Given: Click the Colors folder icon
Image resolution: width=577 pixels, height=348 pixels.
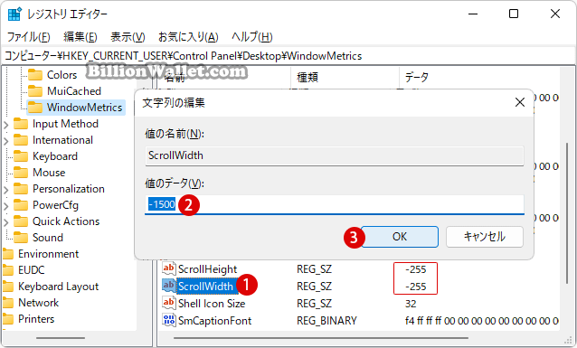Looking at the screenshot, I should tap(35, 75).
